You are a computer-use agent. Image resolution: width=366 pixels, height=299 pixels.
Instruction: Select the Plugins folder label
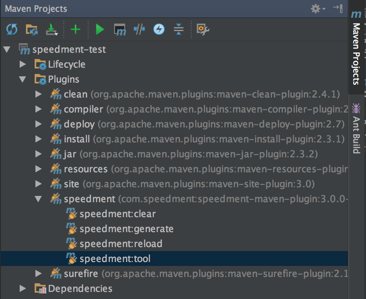click(64, 79)
